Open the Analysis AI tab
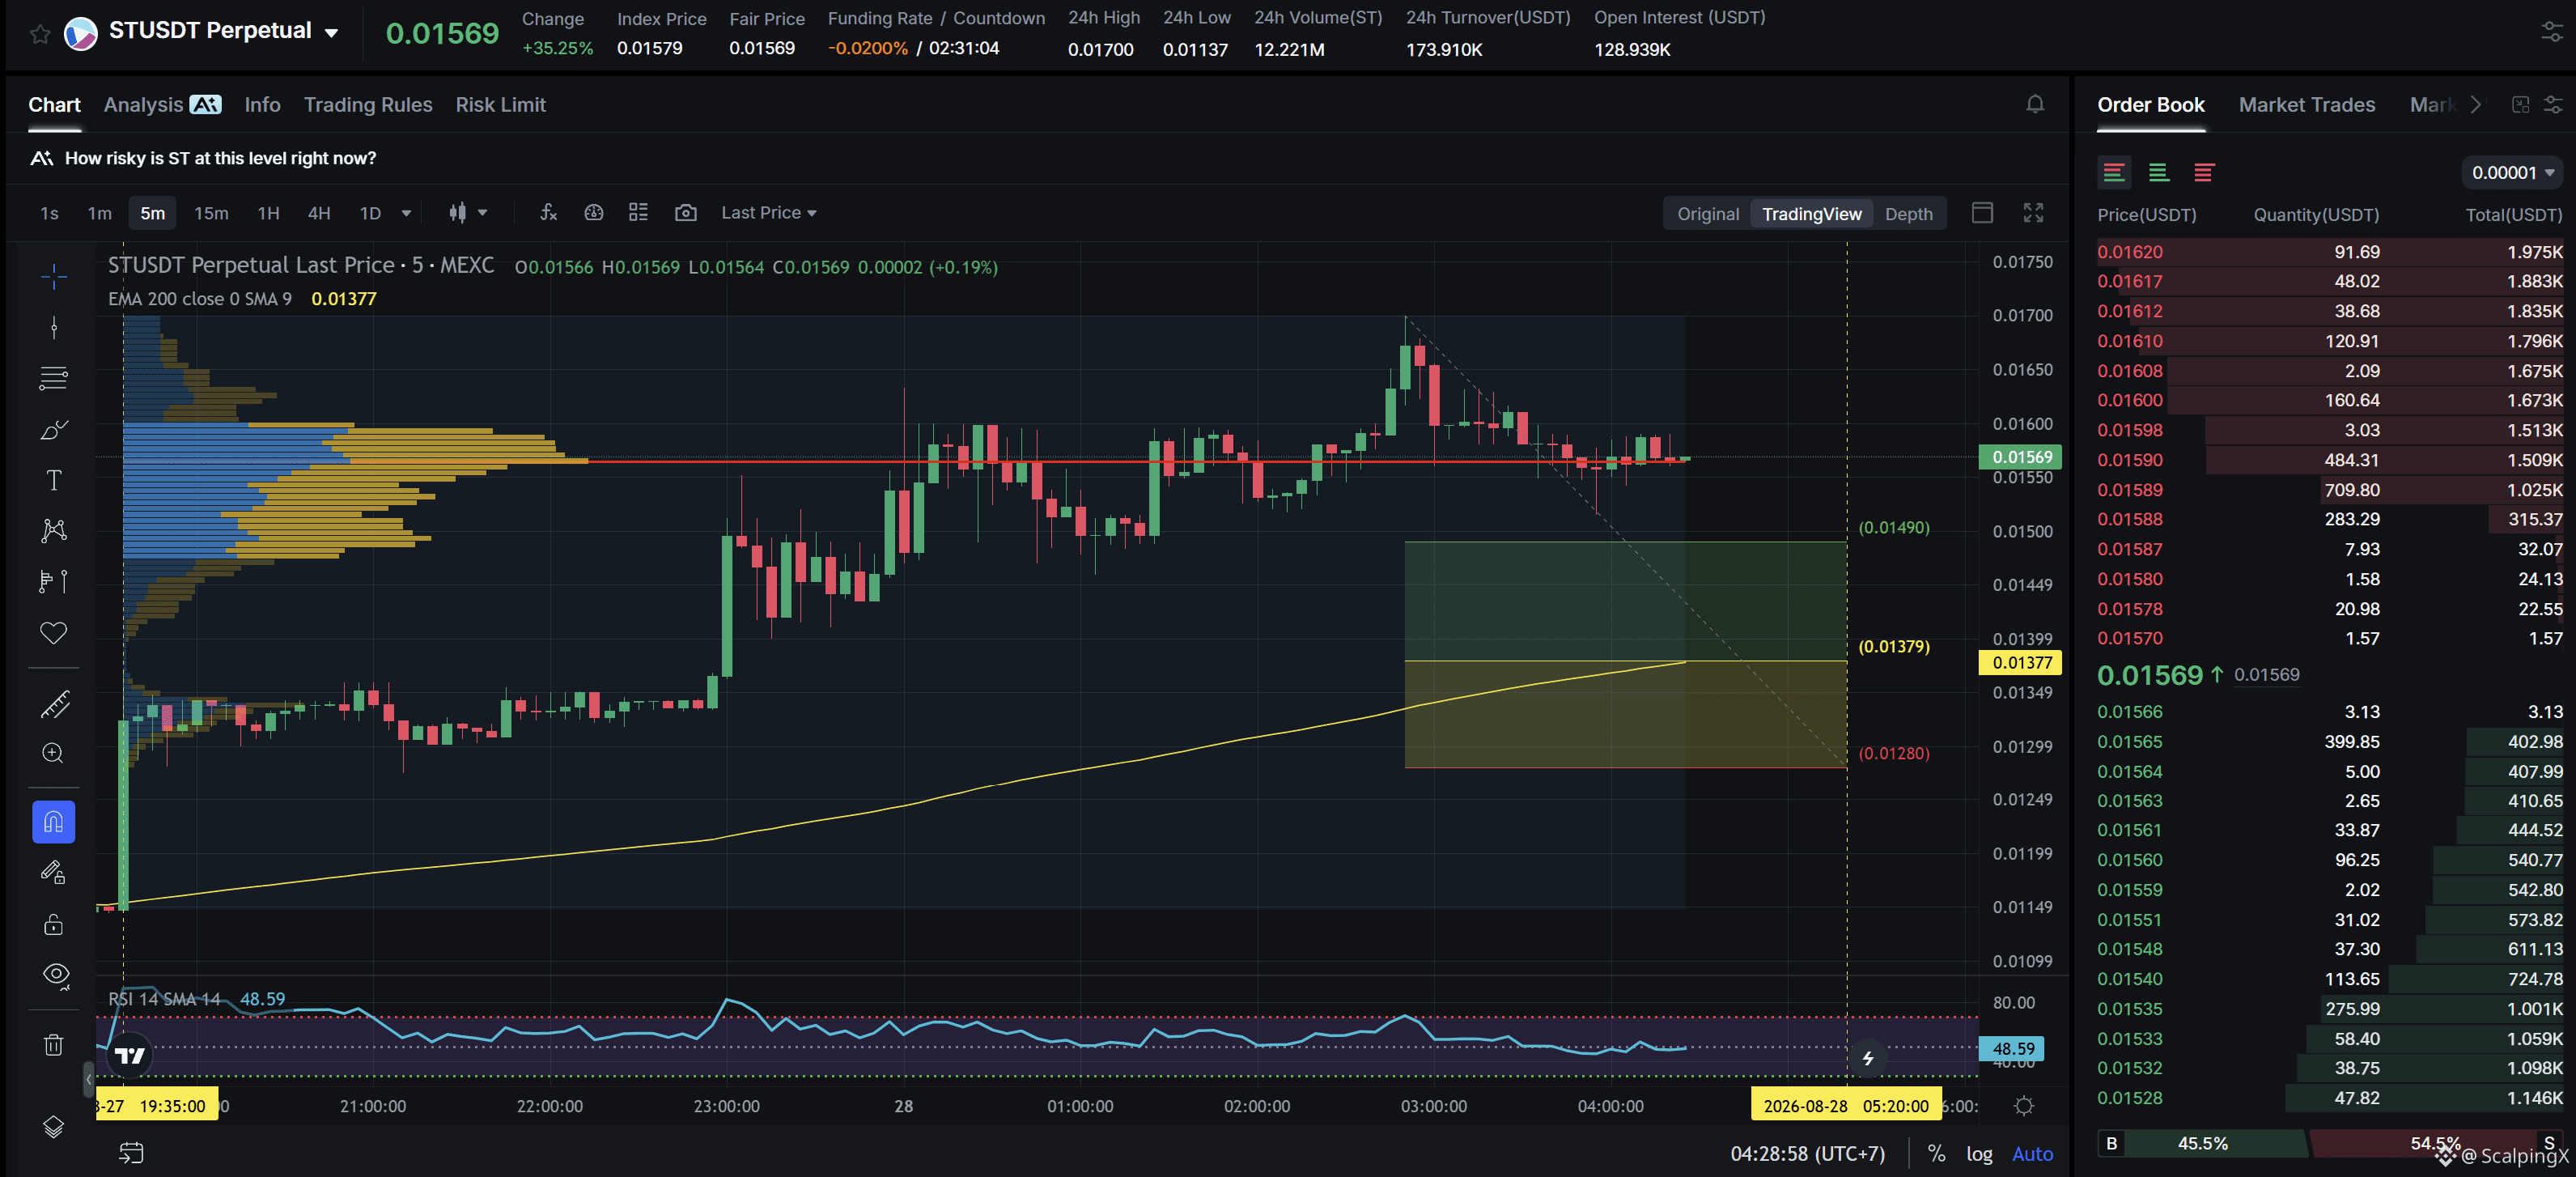This screenshot has height=1177, width=2576. (x=162, y=105)
